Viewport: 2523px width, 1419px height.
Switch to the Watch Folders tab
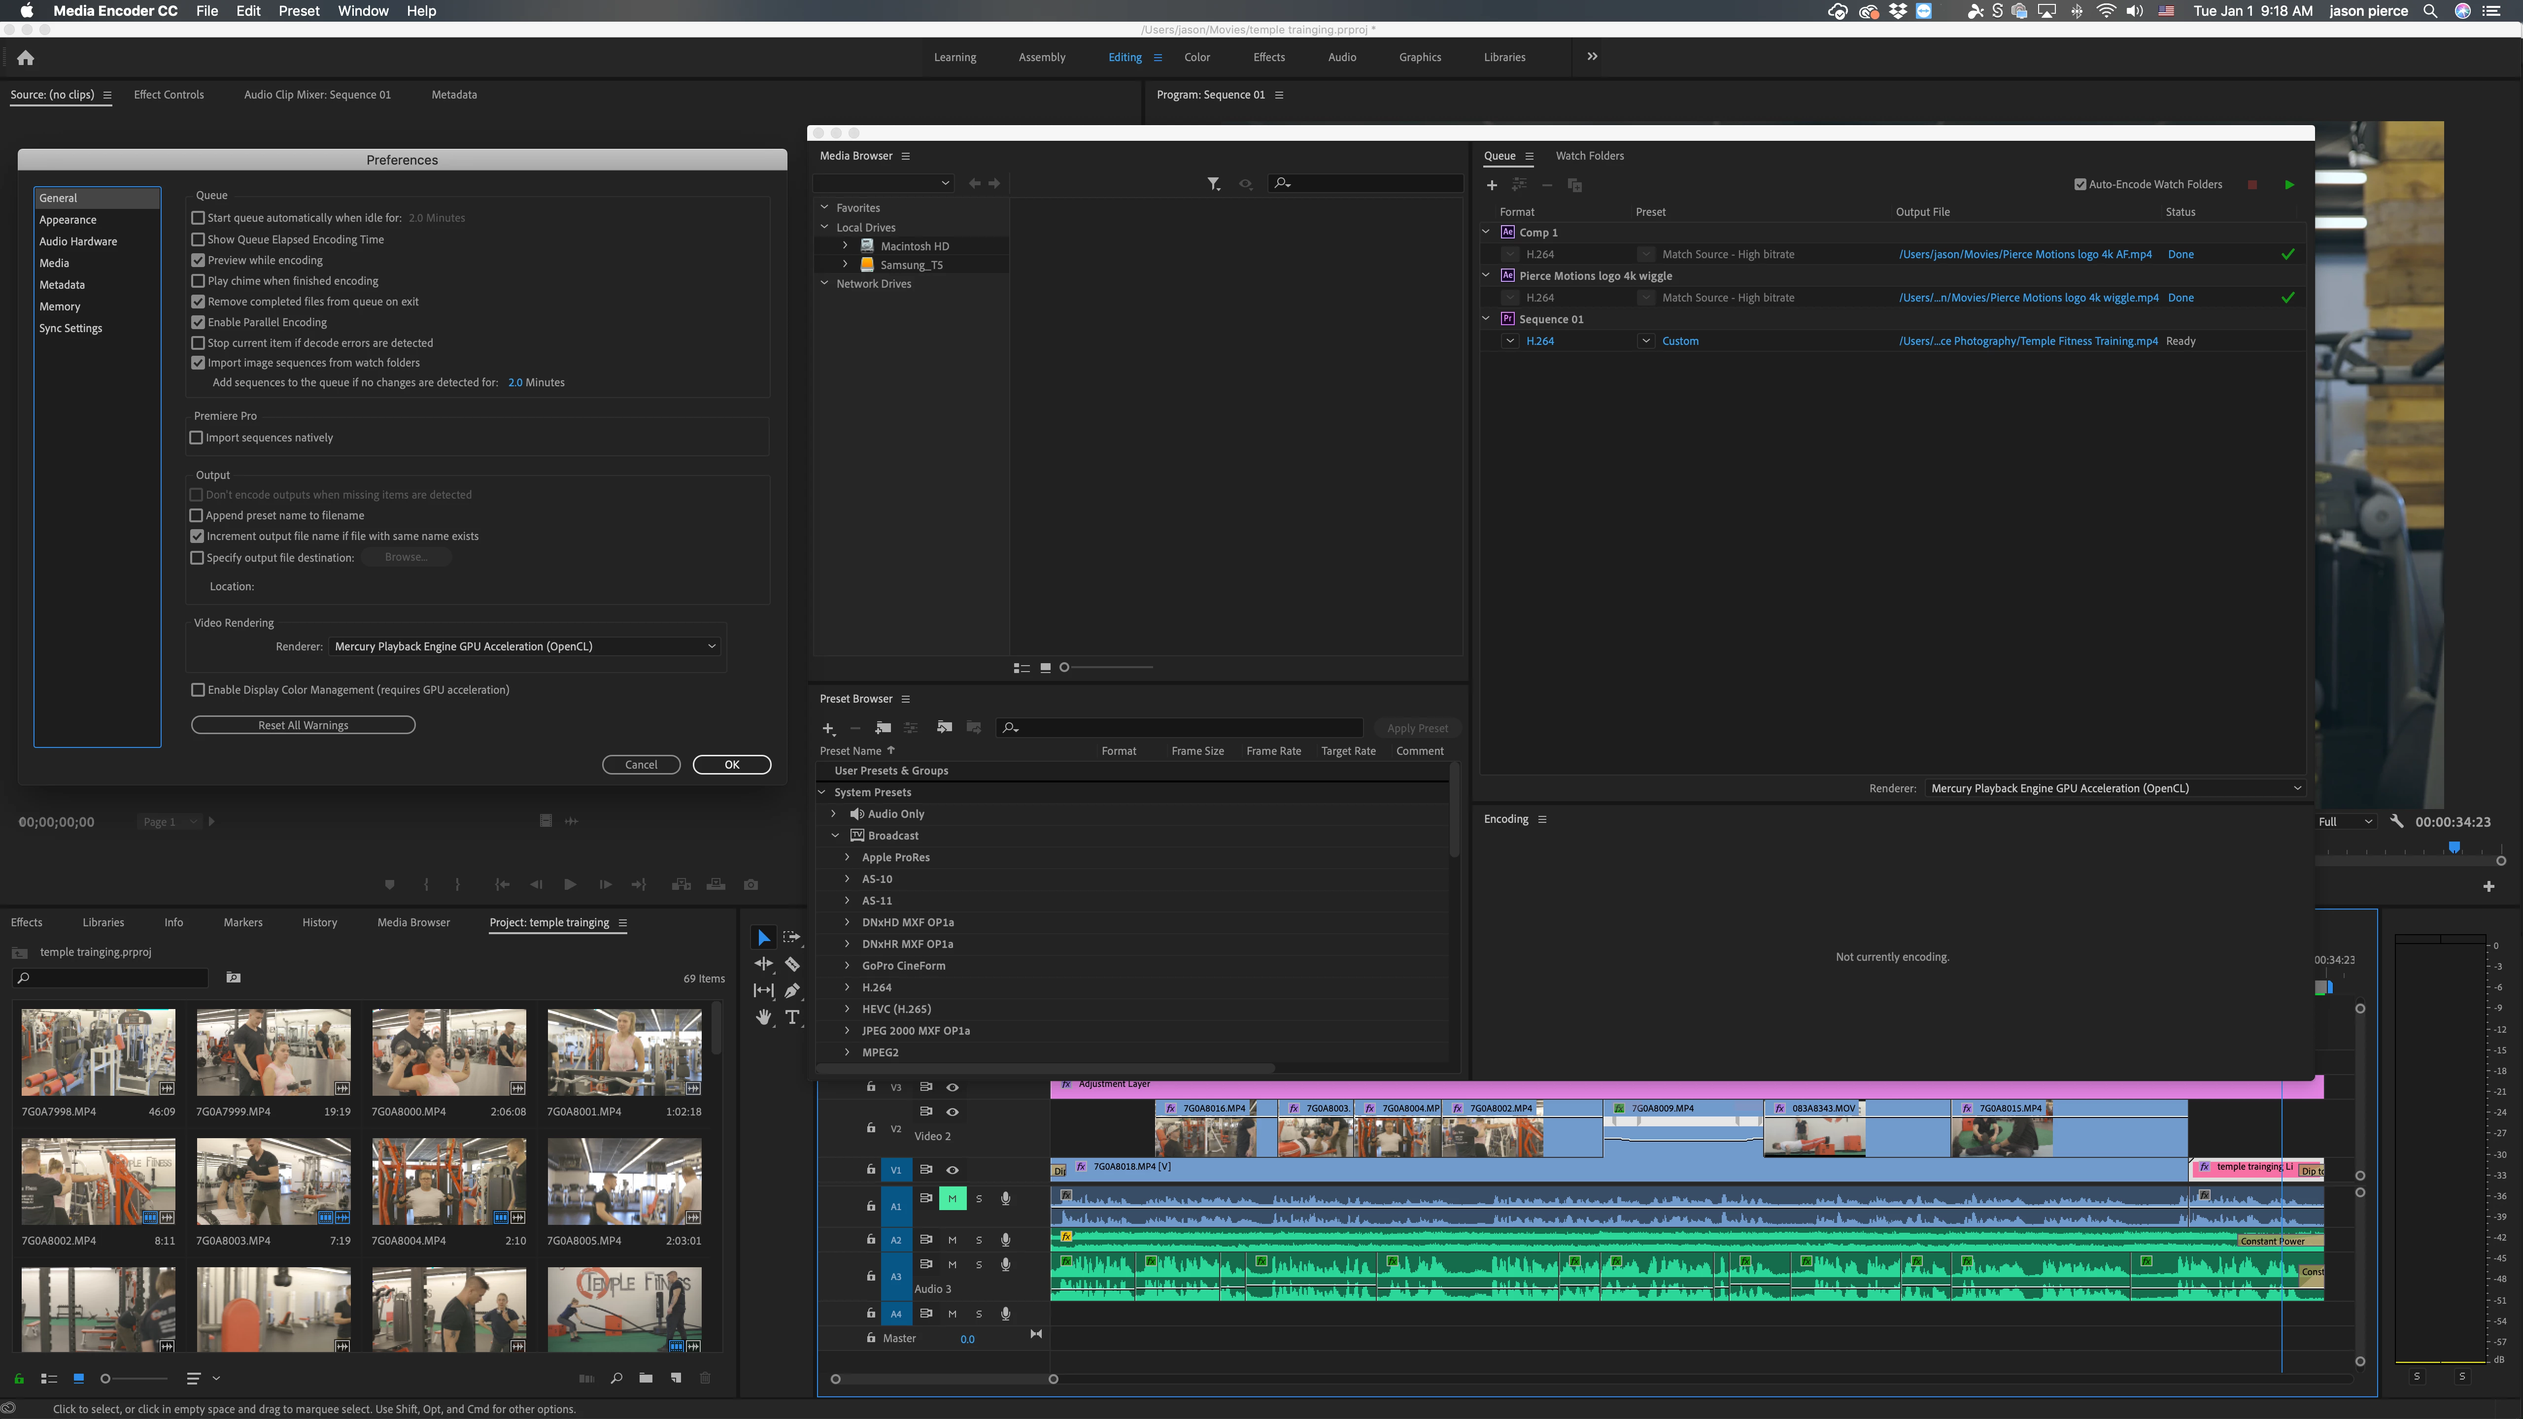1589,156
